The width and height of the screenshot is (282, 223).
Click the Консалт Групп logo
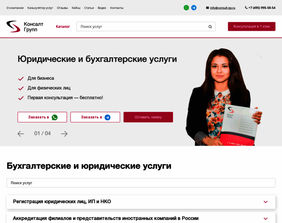point(25,26)
